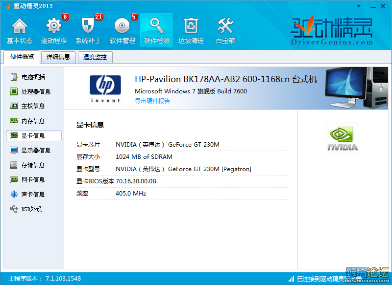Image resolution: width=392 pixels, height=285 pixels.
Task: Click the connection signal bars icon
Action: pos(291,279)
